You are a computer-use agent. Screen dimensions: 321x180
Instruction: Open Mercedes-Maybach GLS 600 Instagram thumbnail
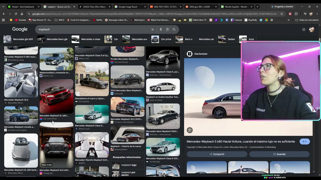(x=56, y=145)
